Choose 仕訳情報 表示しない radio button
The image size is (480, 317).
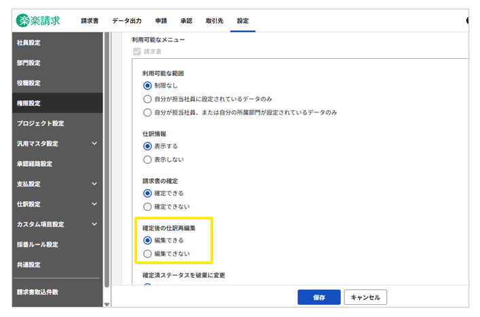pos(147,160)
